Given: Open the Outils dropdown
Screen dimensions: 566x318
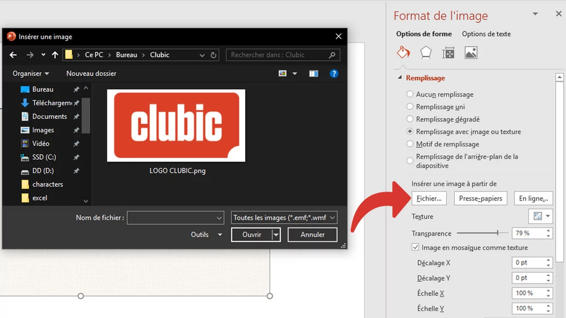Looking at the screenshot, I should point(207,235).
